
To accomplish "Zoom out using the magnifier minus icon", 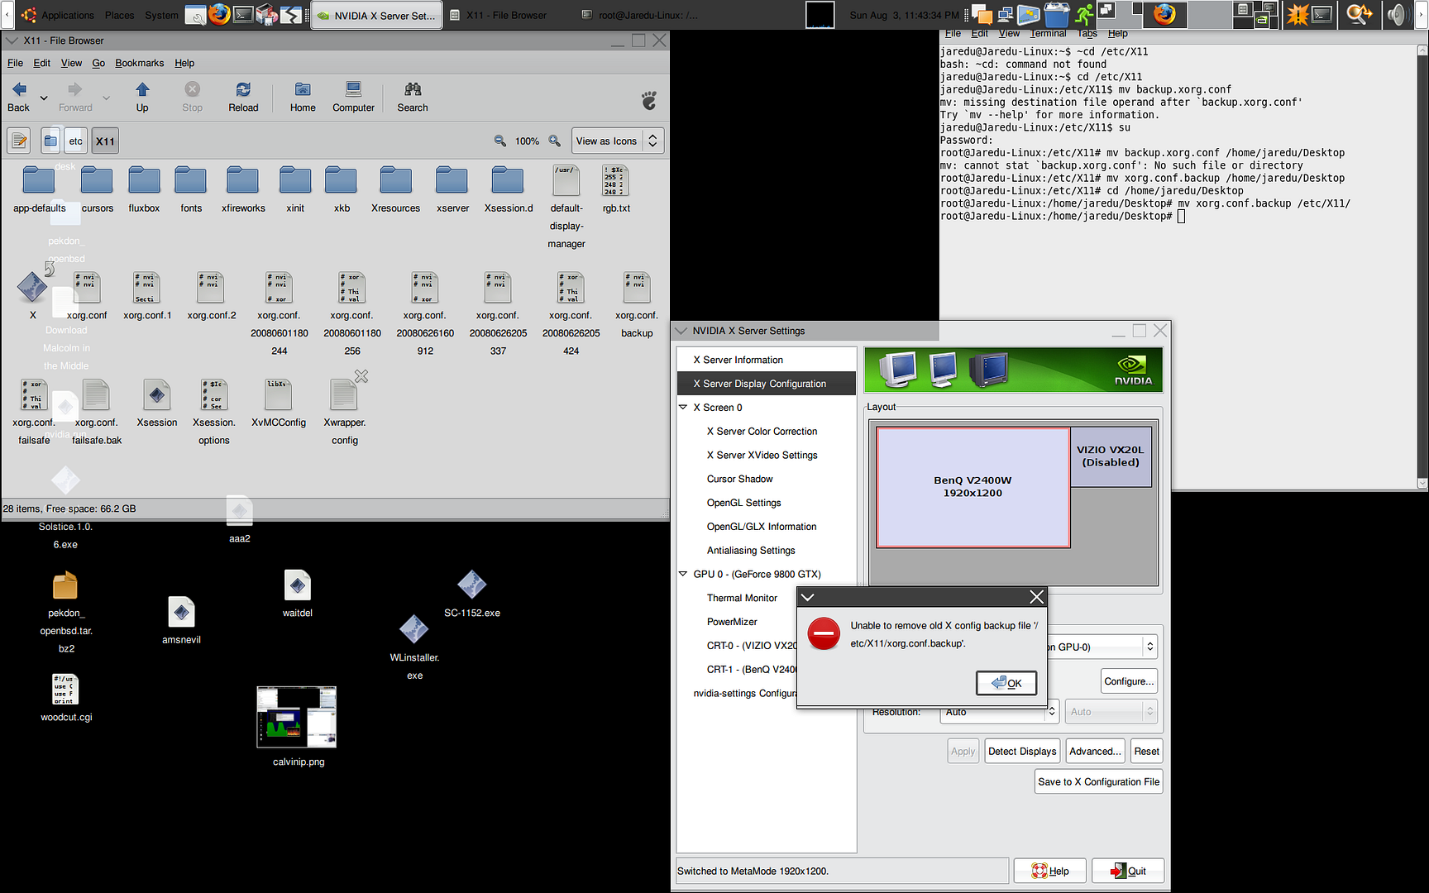I will pos(500,141).
